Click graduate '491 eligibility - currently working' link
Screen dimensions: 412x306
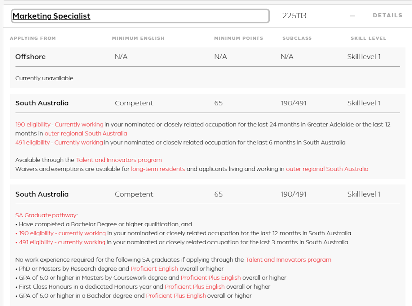61,242
